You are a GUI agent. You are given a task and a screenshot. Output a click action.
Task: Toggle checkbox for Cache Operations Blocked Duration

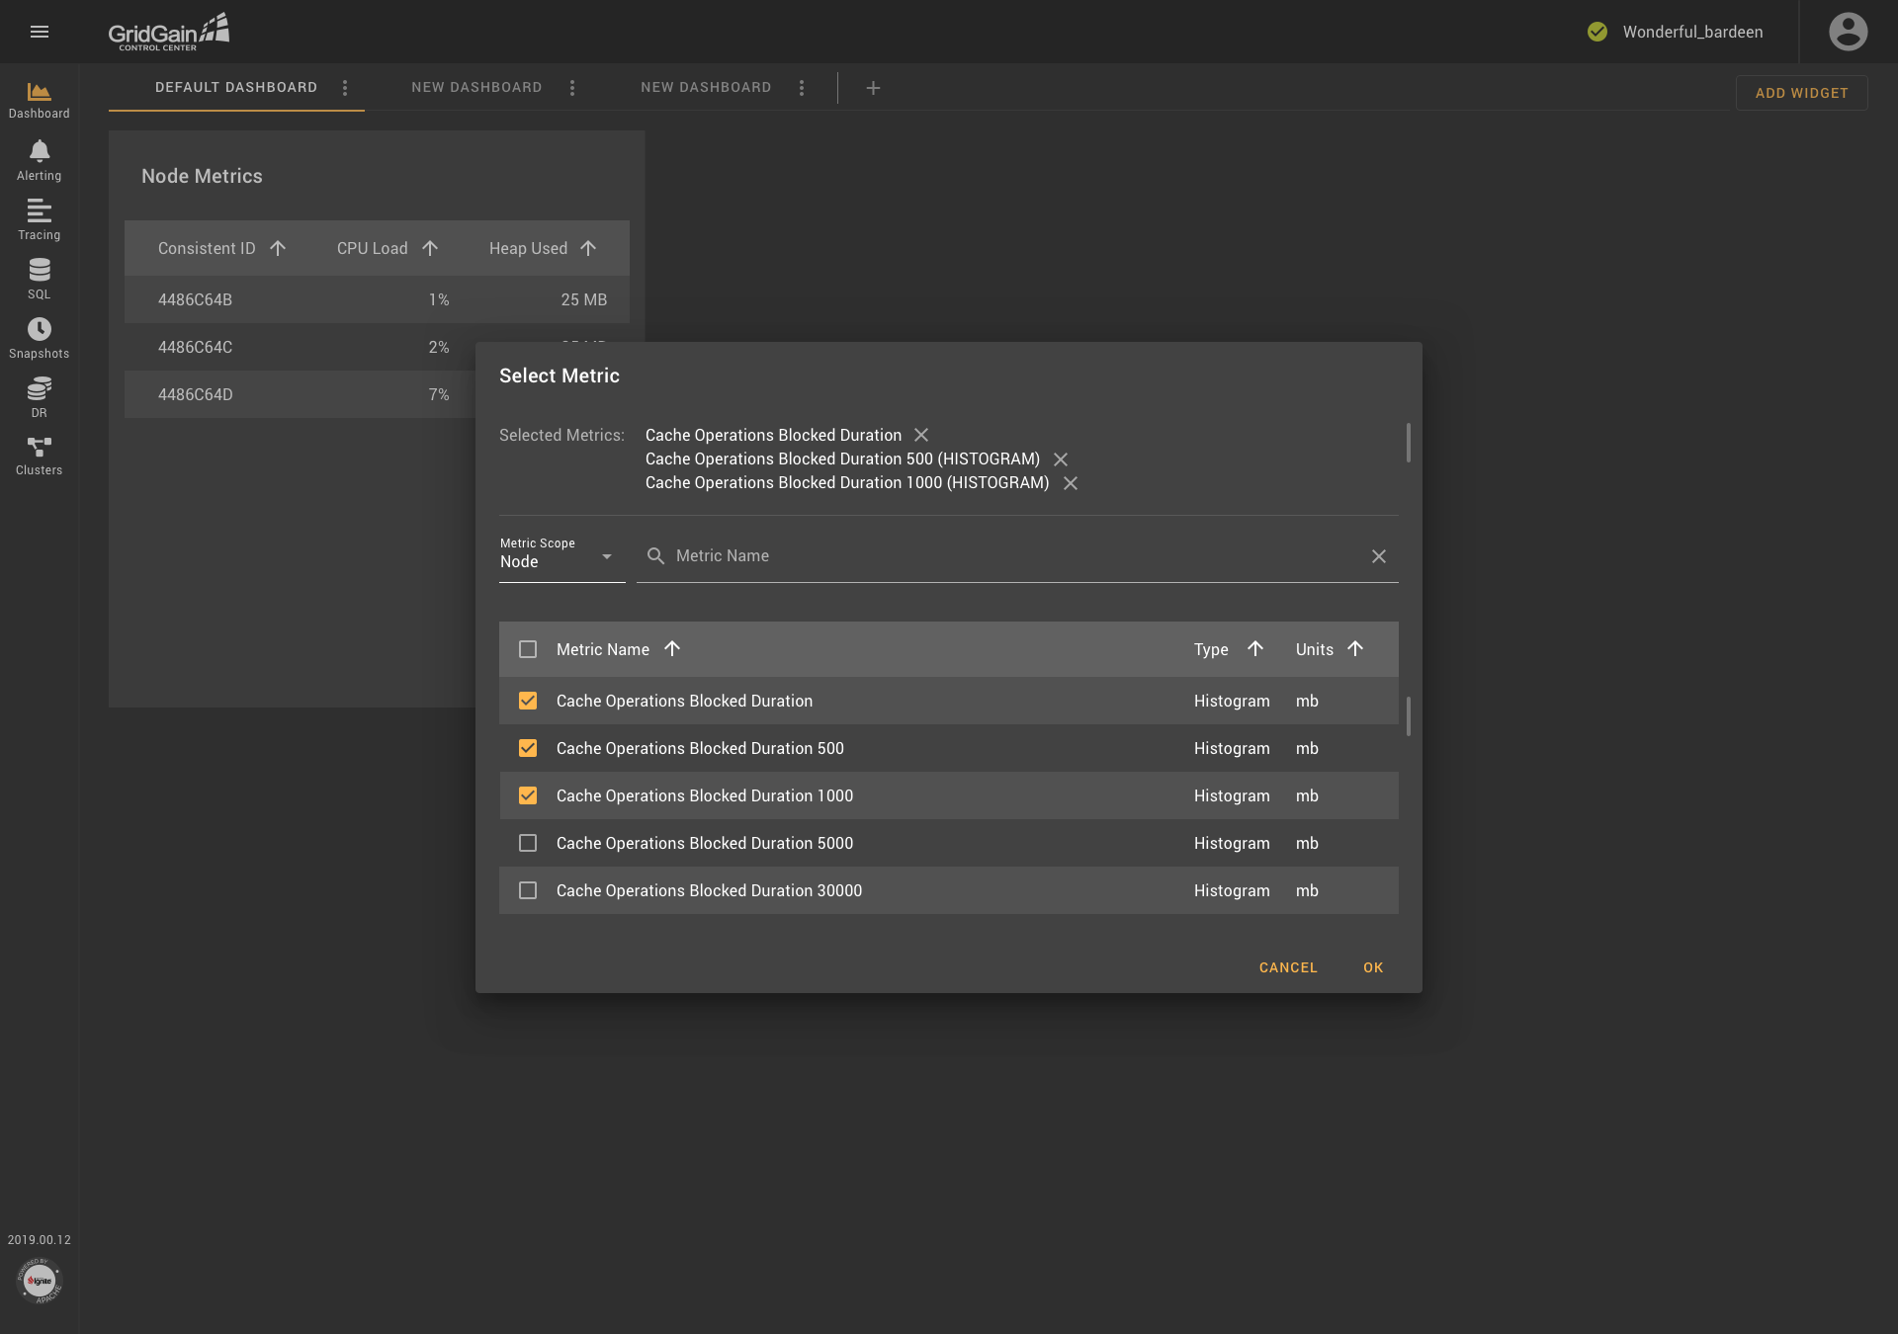(x=527, y=701)
